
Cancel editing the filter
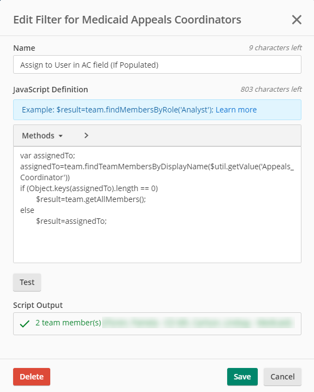[x=282, y=377]
